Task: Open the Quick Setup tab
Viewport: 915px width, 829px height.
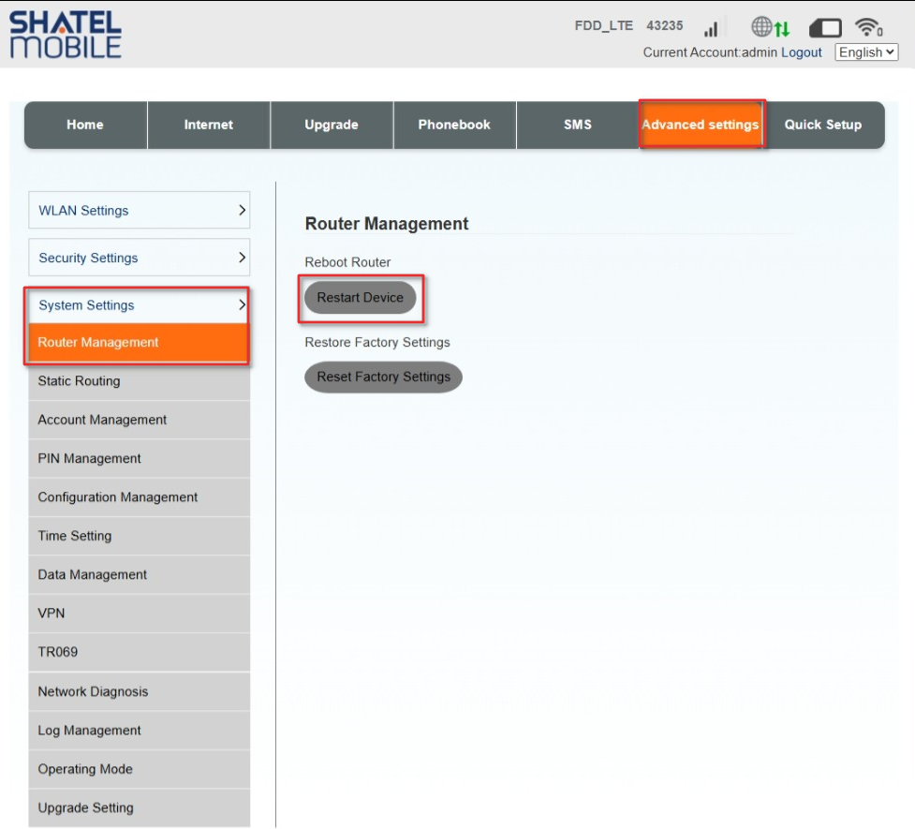Action: click(823, 125)
